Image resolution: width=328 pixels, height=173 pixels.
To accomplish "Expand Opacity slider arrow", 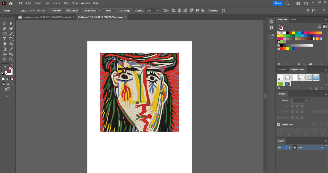I will [157, 11].
